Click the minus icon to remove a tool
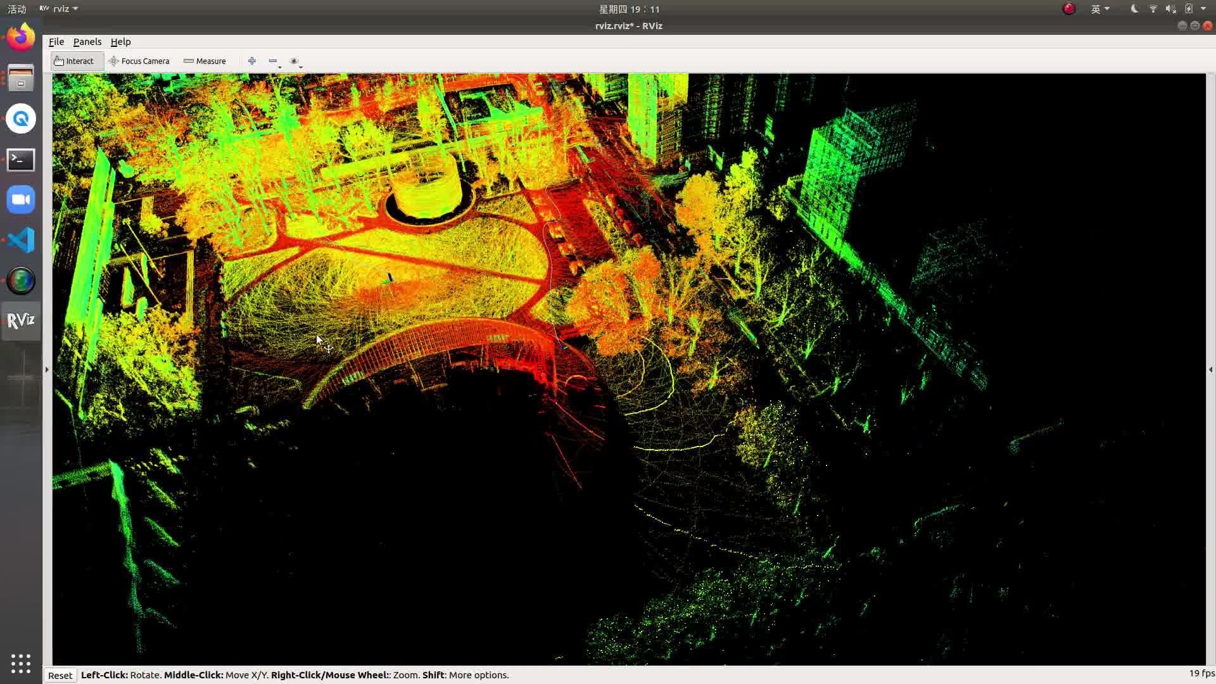1216x684 pixels. click(x=272, y=61)
